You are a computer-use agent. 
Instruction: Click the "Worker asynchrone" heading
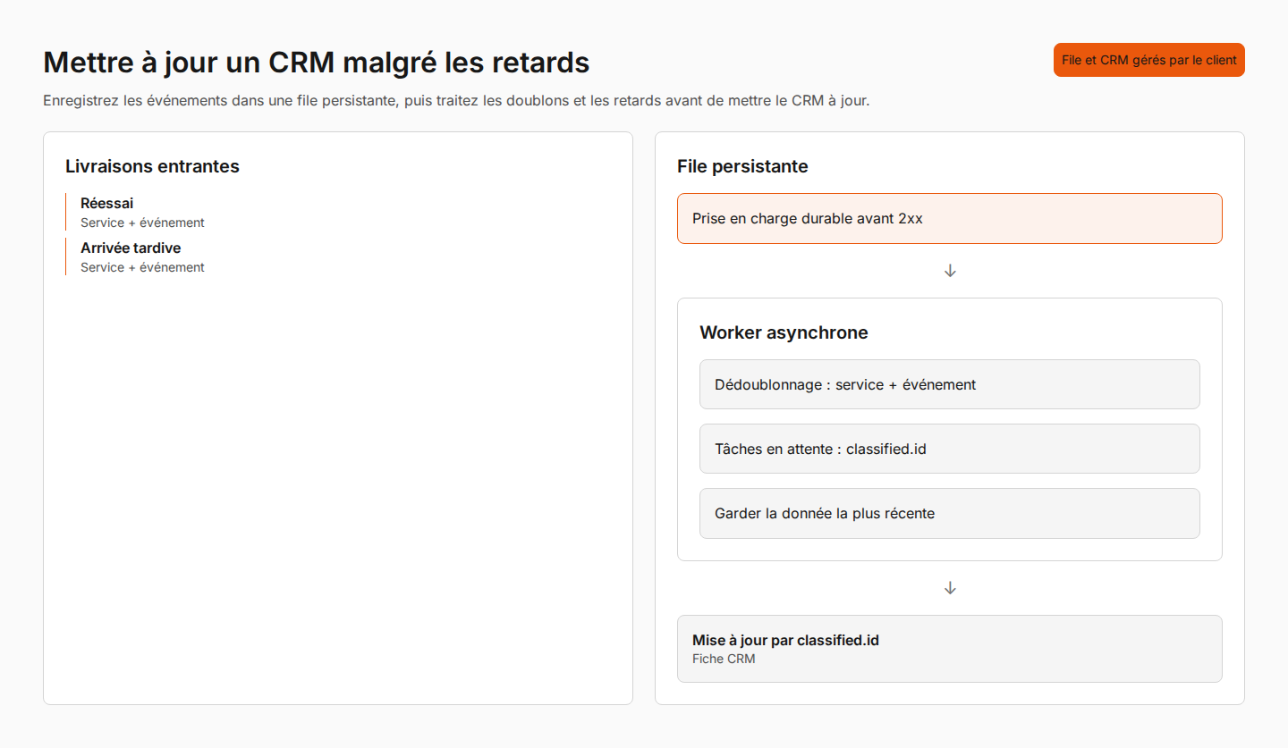(x=784, y=332)
